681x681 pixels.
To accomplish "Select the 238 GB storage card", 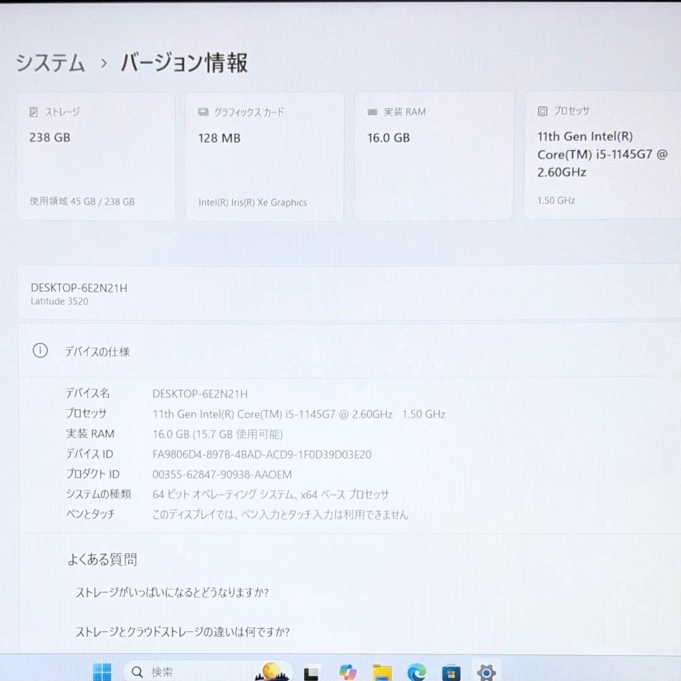I will pyautogui.click(x=96, y=156).
